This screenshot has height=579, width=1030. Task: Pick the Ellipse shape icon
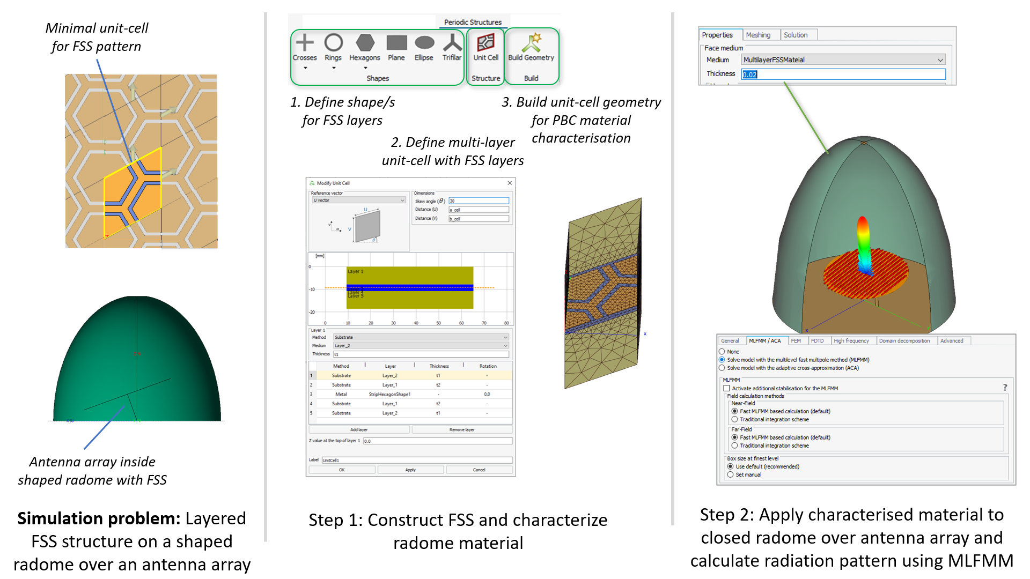click(x=424, y=43)
